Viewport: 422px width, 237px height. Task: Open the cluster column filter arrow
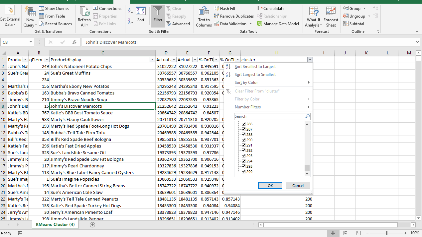(x=310, y=60)
